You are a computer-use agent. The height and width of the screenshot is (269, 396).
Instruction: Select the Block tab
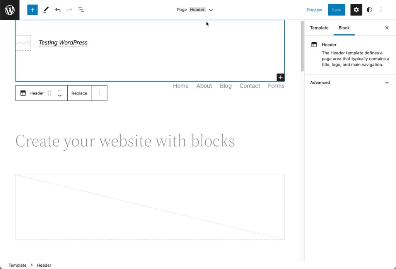point(344,28)
